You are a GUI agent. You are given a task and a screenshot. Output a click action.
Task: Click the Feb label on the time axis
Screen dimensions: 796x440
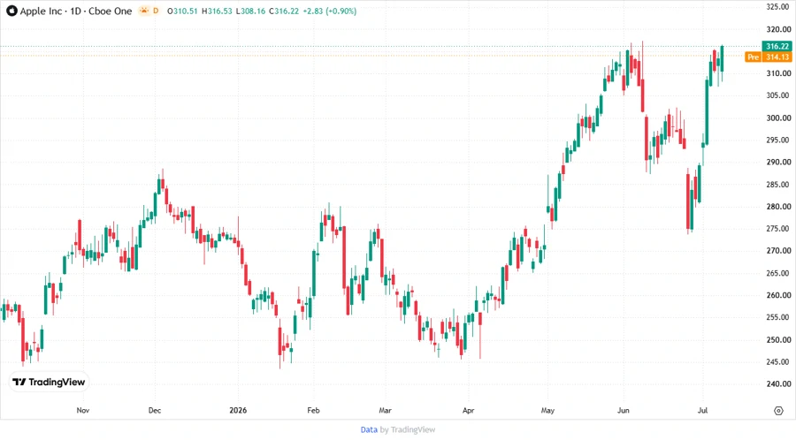313,410
